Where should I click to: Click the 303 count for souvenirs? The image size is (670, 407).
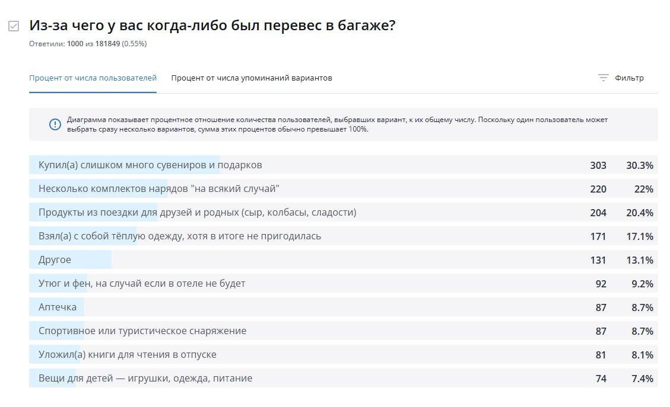[598, 165]
